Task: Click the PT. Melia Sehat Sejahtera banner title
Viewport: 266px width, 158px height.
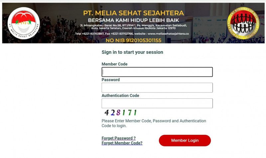Action: pos(133,13)
